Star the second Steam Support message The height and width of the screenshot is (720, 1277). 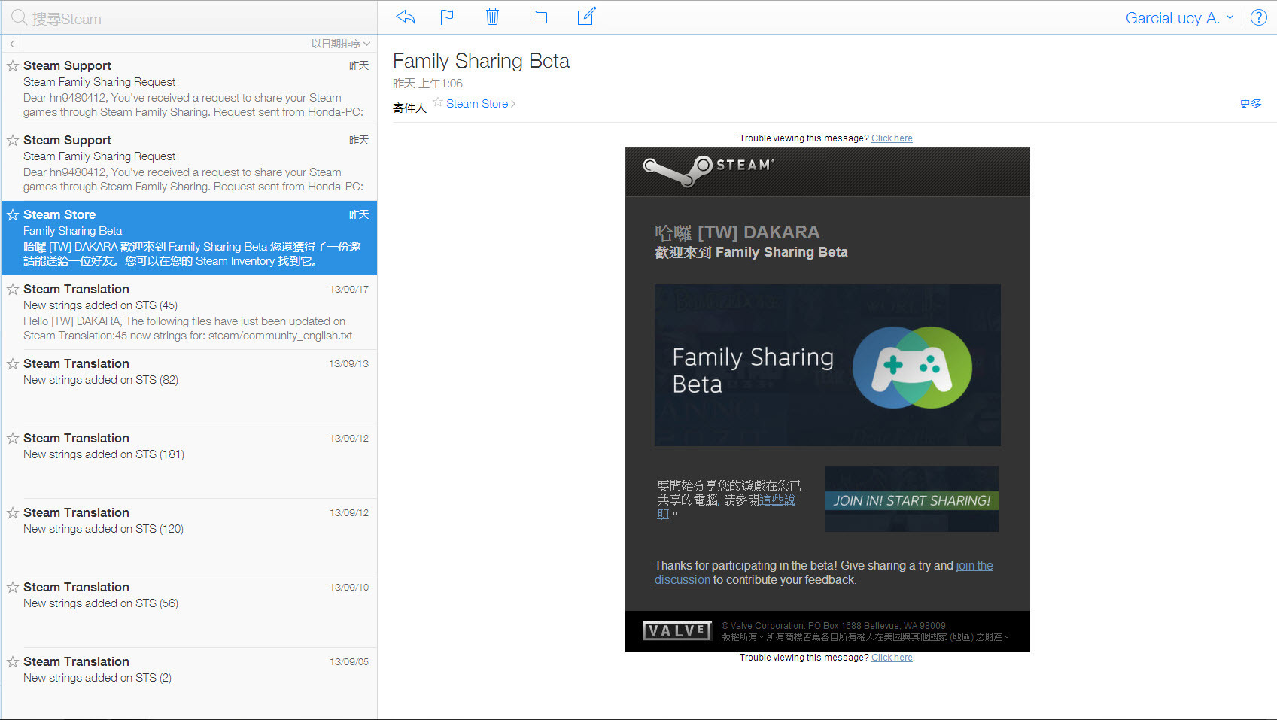pos(13,140)
